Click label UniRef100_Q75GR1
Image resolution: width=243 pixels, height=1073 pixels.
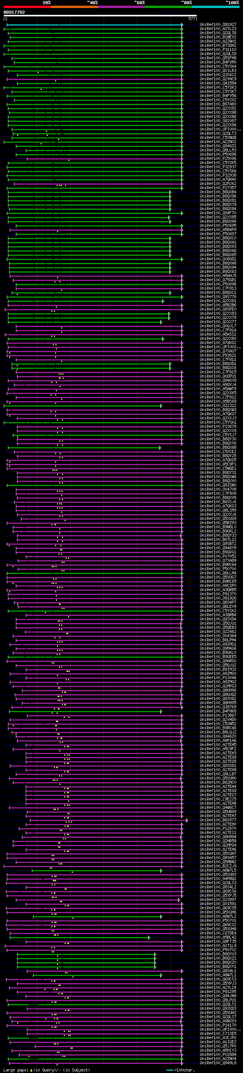(x=218, y=280)
